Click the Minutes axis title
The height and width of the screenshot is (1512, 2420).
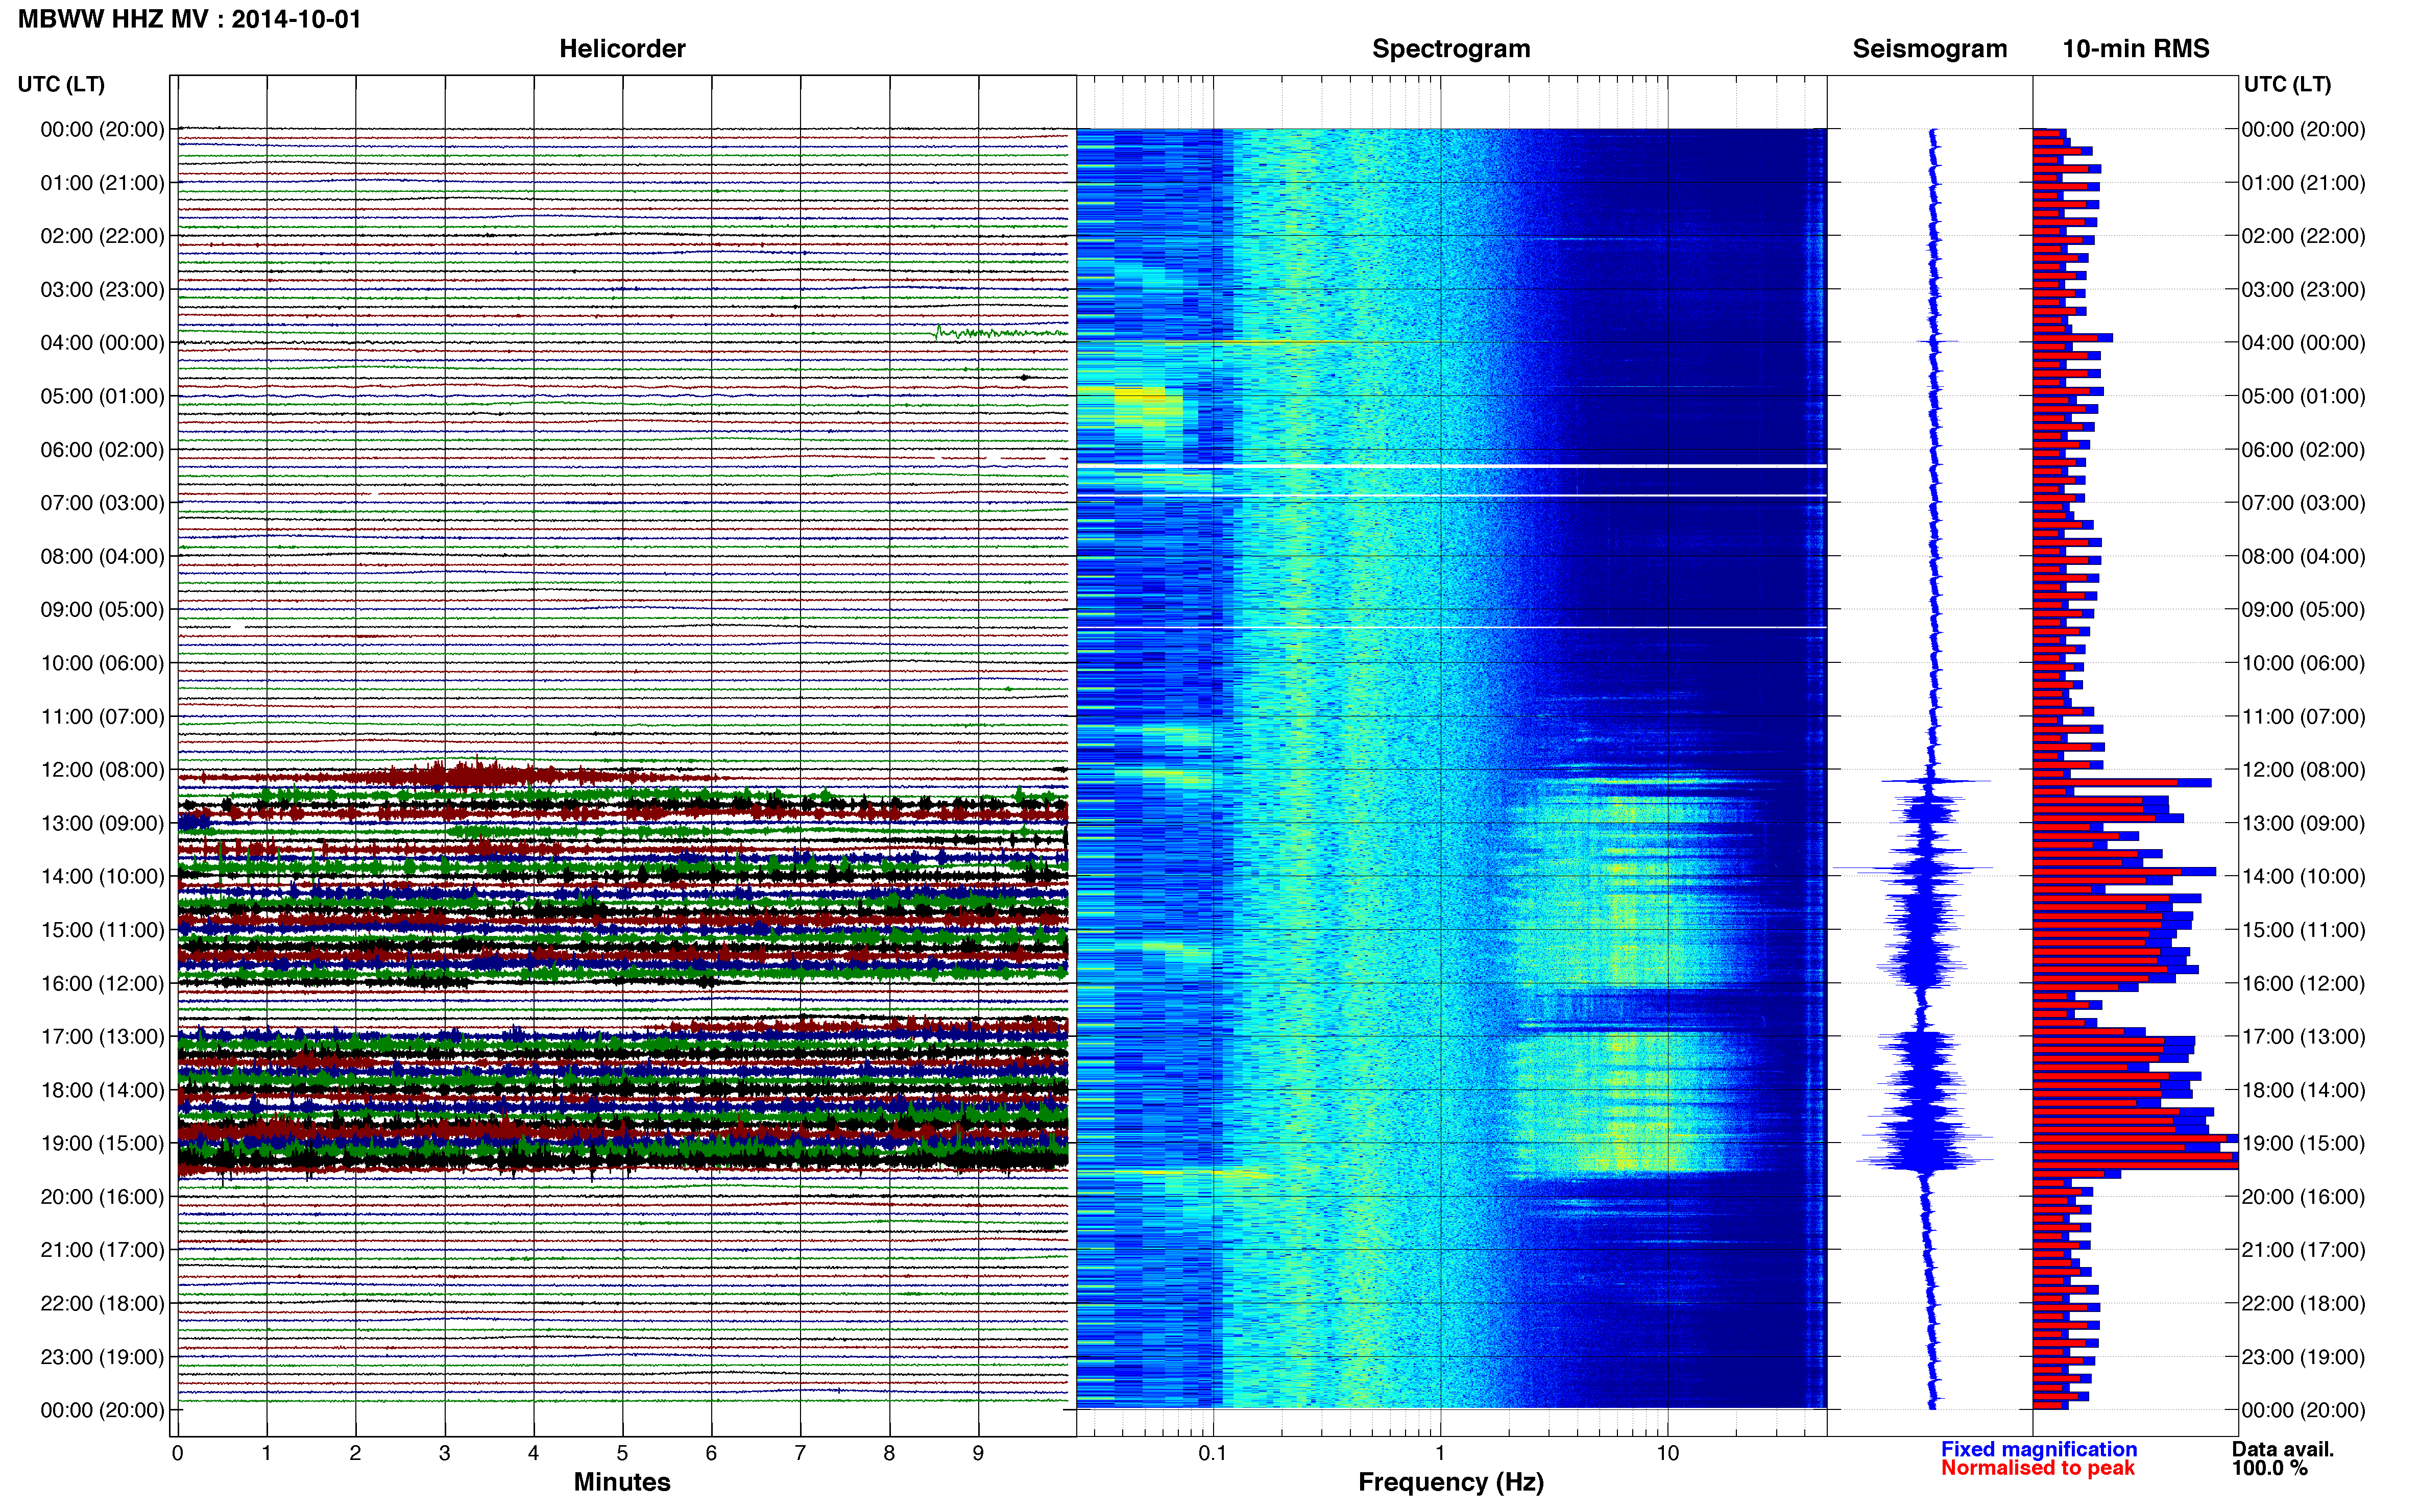621,1482
